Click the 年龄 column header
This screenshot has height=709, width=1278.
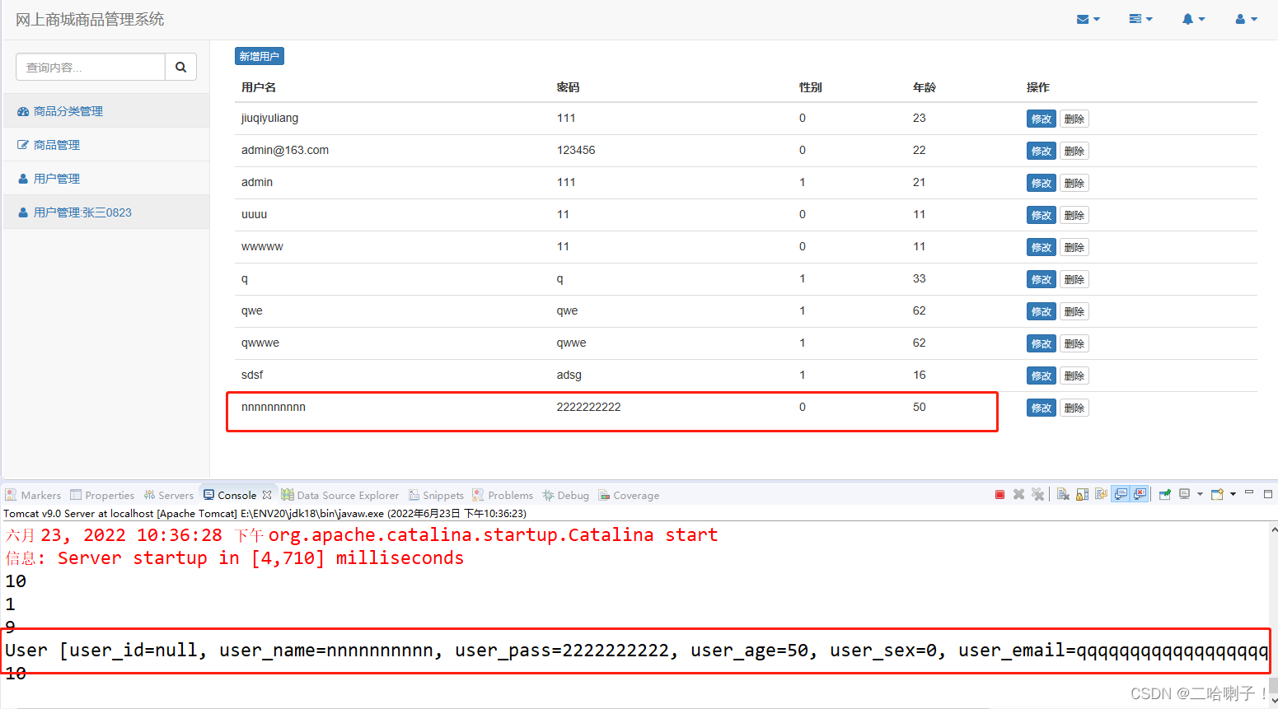click(x=925, y=87)
